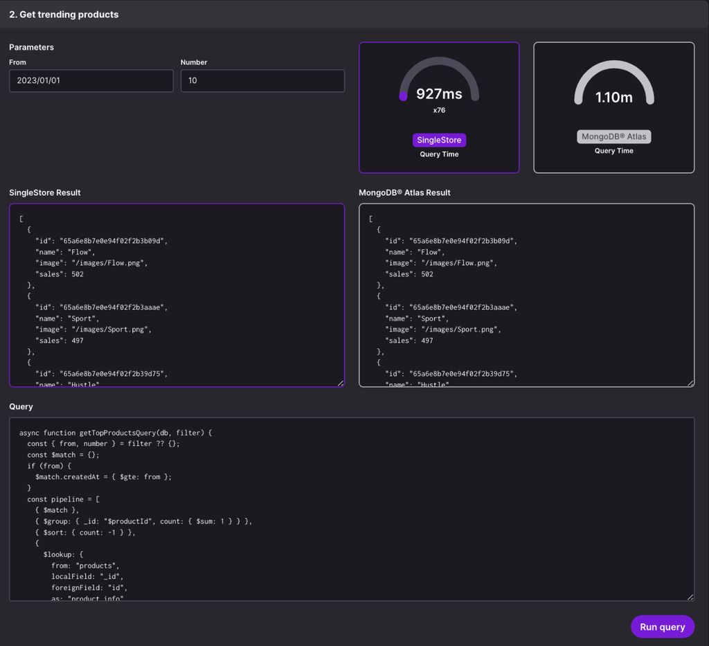Click the MongoDB® Atlas Result heading

pyautogui.click(x=404, y=192)
